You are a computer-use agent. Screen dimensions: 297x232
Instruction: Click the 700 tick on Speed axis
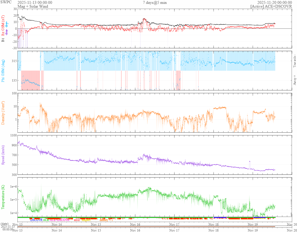pos(15,155)
